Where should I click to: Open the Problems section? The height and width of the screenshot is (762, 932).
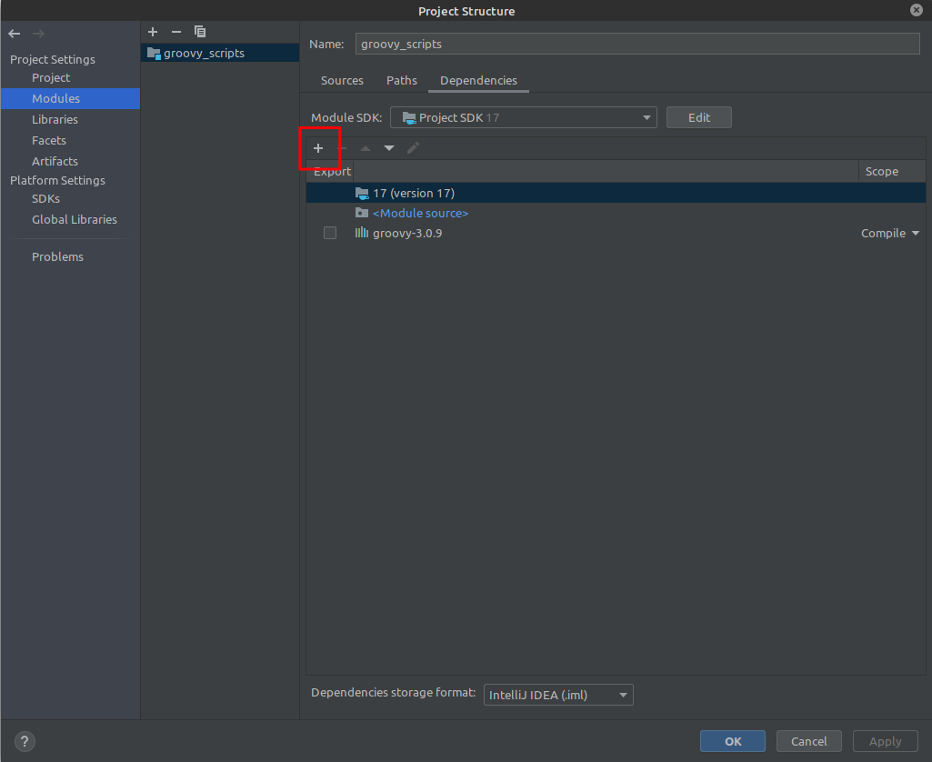[57, 256]
